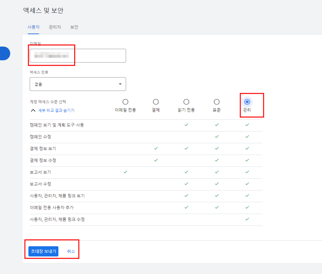The height and width of the screenshot is (274, 322).
Task: Click the checkmark under 표준 for 캠페인 수정
Action: (217, 137)
